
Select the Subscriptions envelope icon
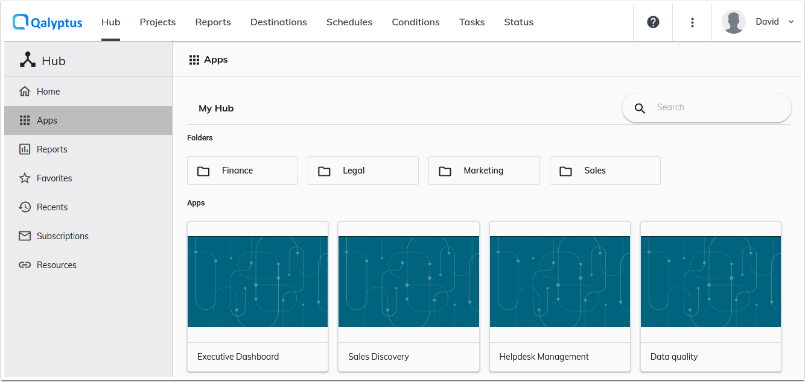[x=25, y=236]
